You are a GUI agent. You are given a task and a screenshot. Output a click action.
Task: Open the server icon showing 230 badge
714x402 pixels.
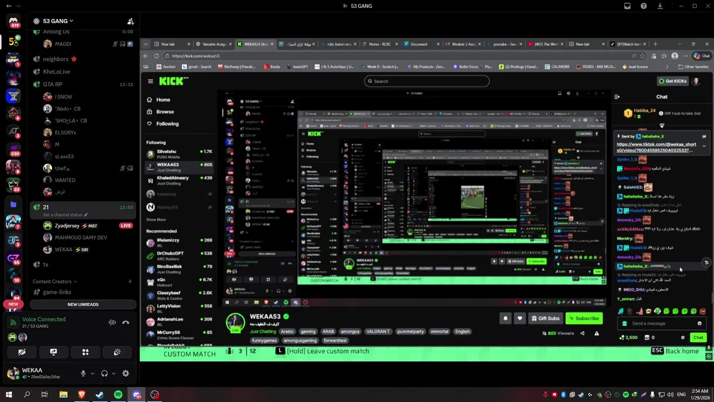(13, 149)
